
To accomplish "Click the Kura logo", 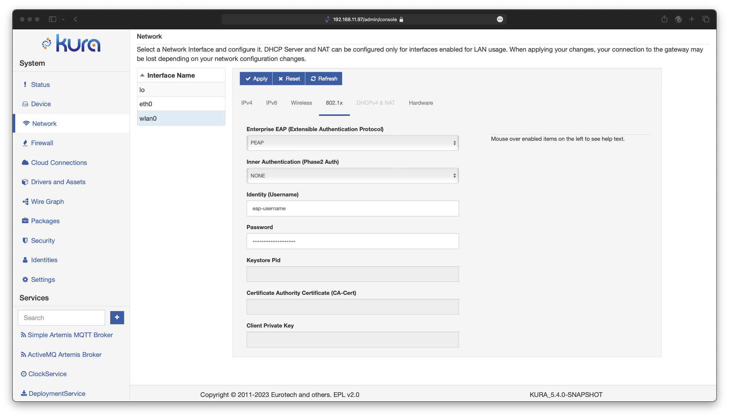I will point(71,43).
